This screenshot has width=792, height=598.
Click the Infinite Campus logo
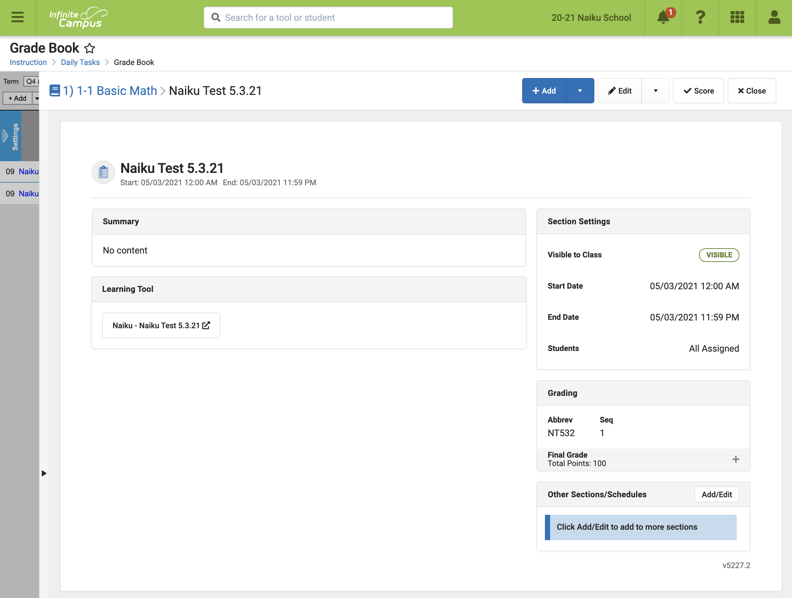tap(78, 18)
